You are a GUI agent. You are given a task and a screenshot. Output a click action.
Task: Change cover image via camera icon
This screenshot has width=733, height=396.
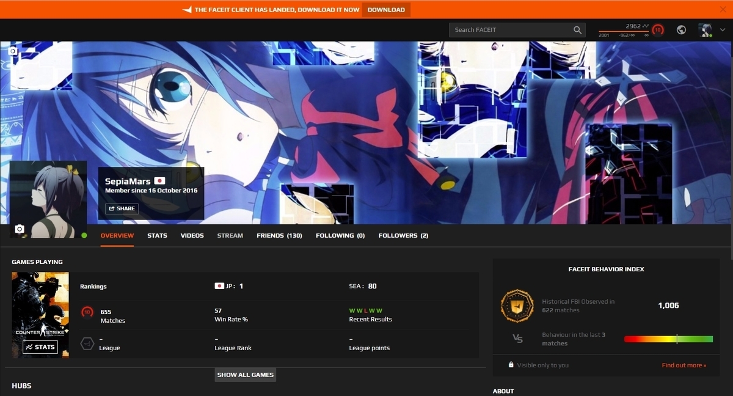tap(13, 51)
